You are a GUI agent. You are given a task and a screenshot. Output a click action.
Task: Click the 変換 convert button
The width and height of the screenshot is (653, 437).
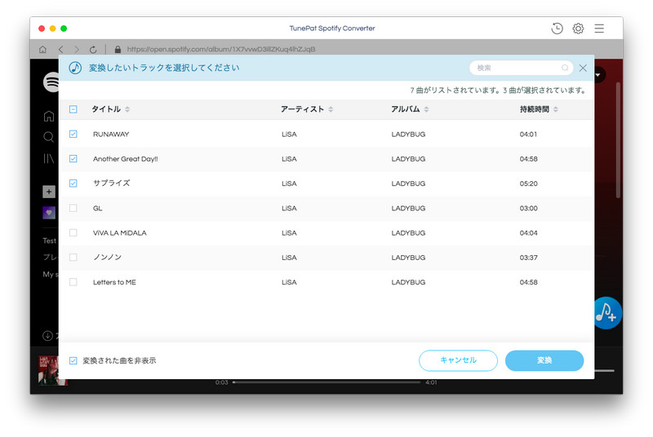(544, 360)
